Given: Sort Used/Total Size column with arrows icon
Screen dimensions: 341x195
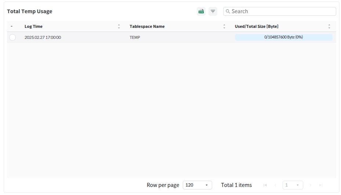Looking at the screenshot, I should 329,26.
